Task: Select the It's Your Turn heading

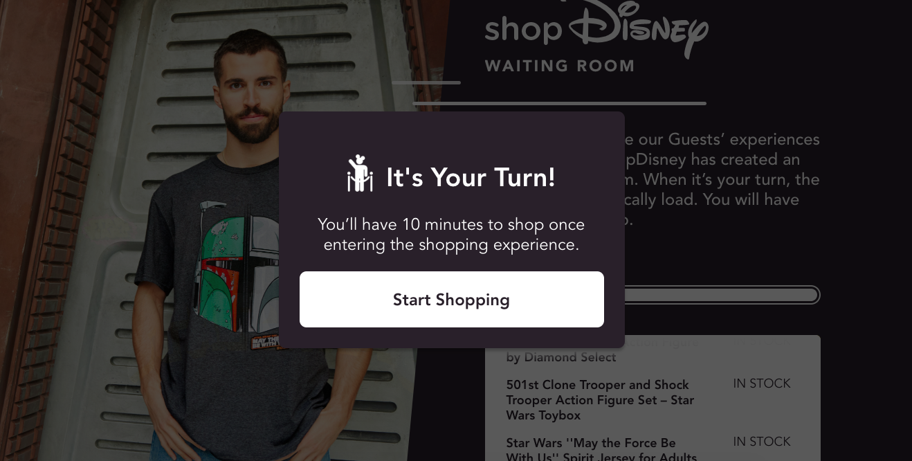Action: coord(471,178)
